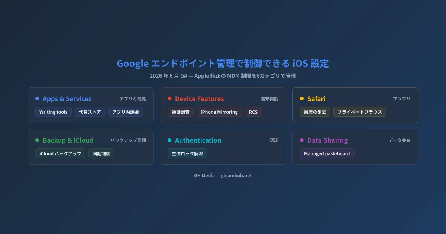This screenshot has height=234, width=446.
Task: Select the 同期制御 chip
Action: (101, 153)
